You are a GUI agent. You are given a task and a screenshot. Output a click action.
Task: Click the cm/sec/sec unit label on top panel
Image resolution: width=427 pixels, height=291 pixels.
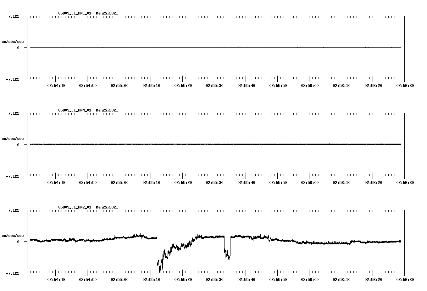pyautogui.click(x=13, y=41)
